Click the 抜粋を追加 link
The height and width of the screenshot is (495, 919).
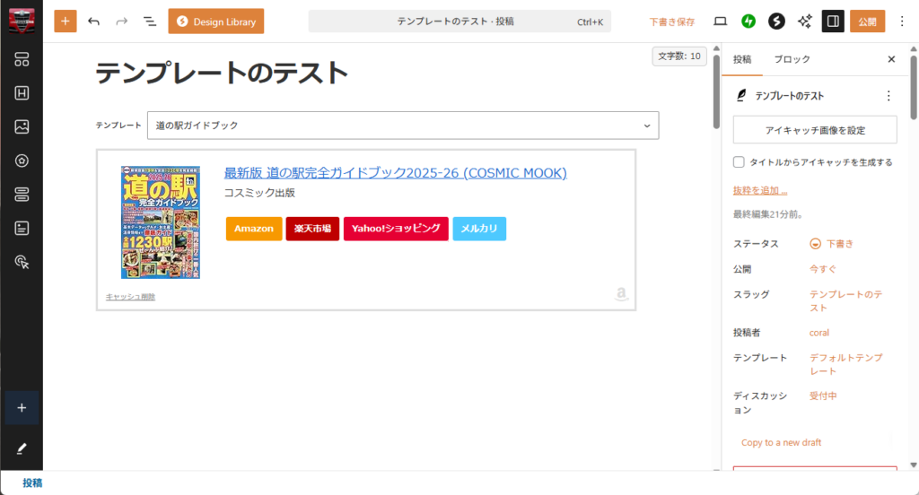[760, 190]
